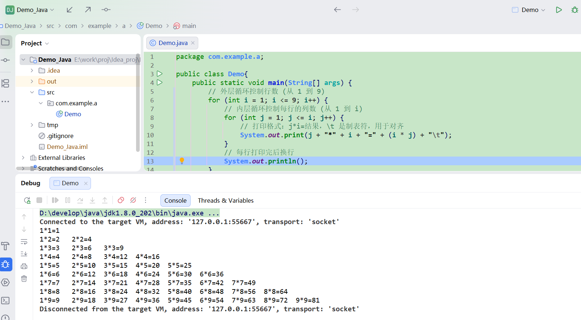Screen dimensions: 581x320
Task: Navigate forward with the right arrow
Action: pos(356,10)
